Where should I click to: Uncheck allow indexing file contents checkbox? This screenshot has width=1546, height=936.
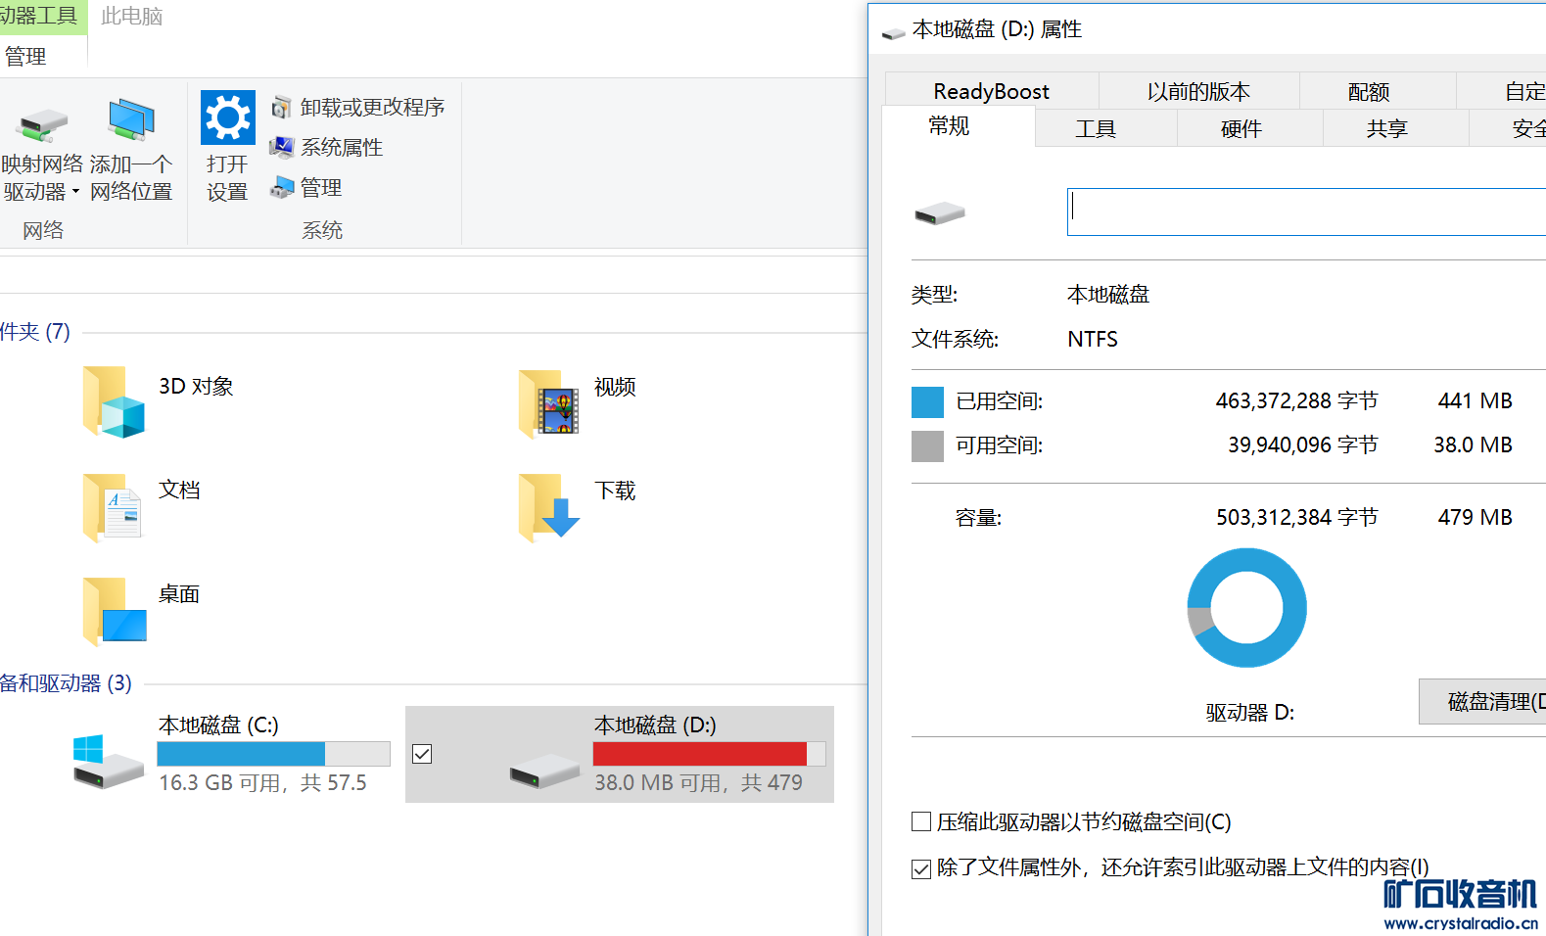921,868
